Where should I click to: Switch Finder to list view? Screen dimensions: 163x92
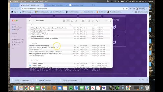point(68,21)
